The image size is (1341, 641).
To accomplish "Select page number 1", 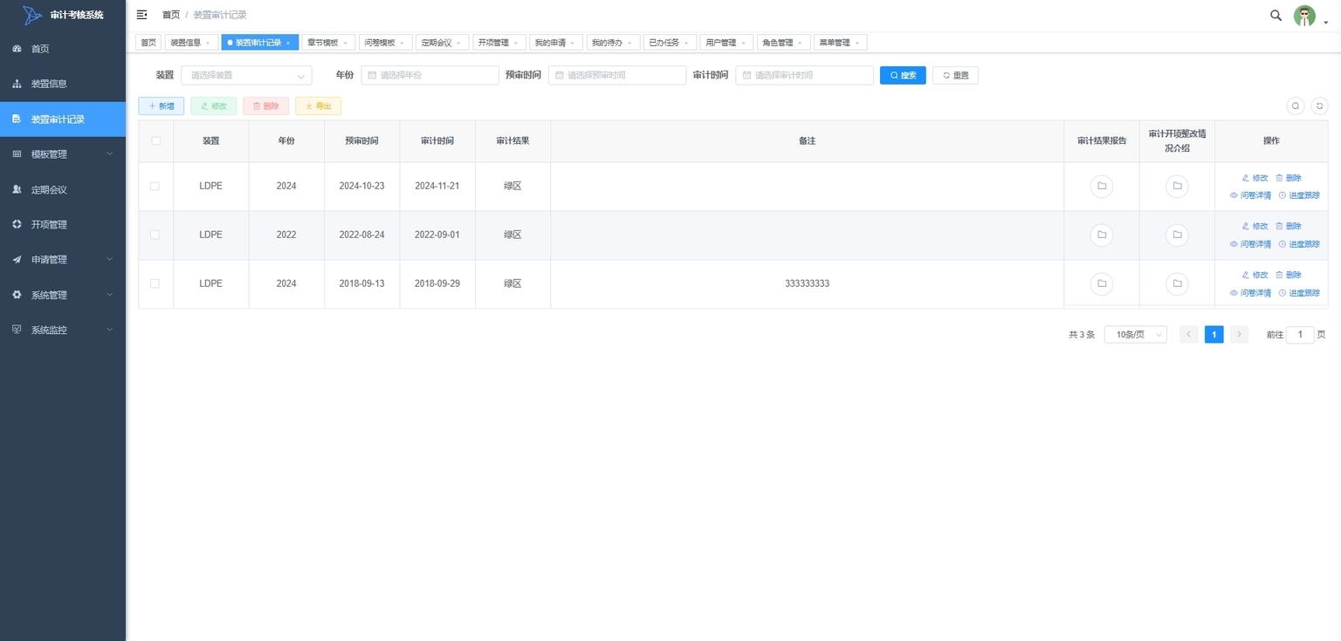I will (1214, 335).
